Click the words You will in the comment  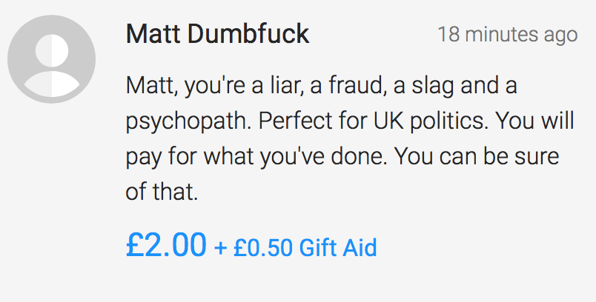pos(535,121)
